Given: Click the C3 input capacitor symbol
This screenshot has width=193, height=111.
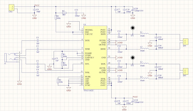Looking at the screenshot, I should [38, 64].
